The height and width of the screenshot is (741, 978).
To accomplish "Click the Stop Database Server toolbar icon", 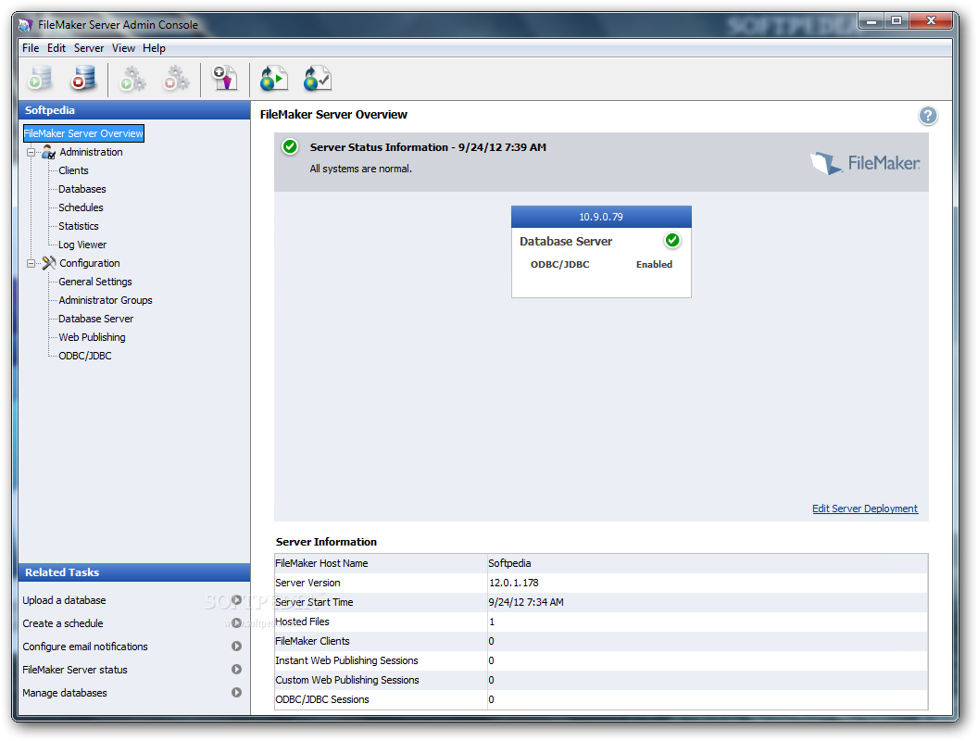I will 83,79.
